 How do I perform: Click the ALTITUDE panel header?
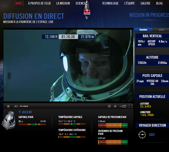(152, 57)
